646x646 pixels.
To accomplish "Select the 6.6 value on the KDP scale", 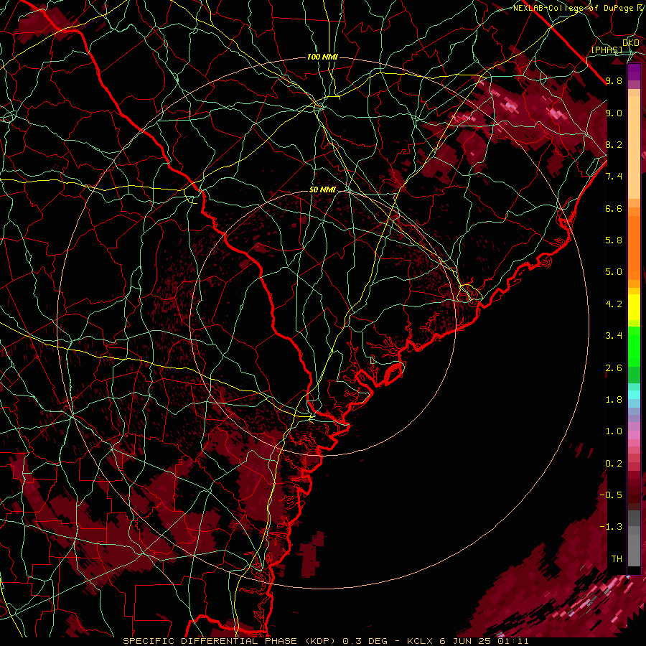I will pos(614,208).
